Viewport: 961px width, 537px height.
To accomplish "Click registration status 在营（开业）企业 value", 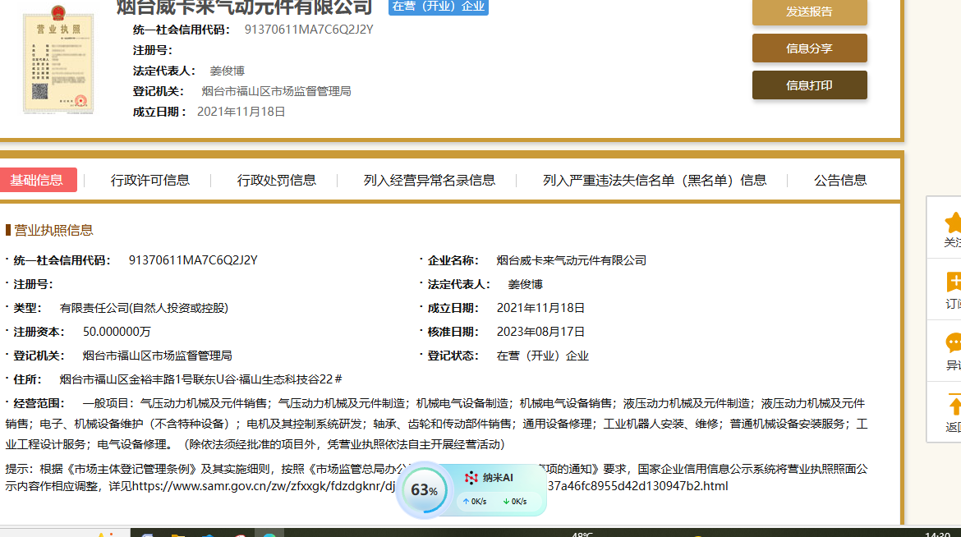I will tap(542, 356).
